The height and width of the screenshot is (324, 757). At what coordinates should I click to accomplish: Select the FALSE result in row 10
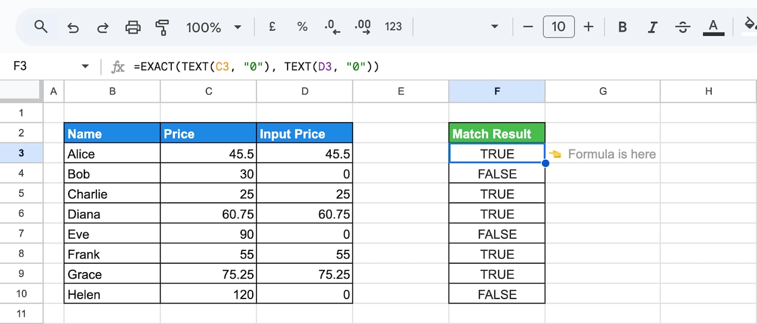(497, 294)
